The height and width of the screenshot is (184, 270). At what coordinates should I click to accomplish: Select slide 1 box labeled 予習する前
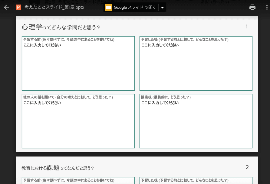click(x=78, y=63)
